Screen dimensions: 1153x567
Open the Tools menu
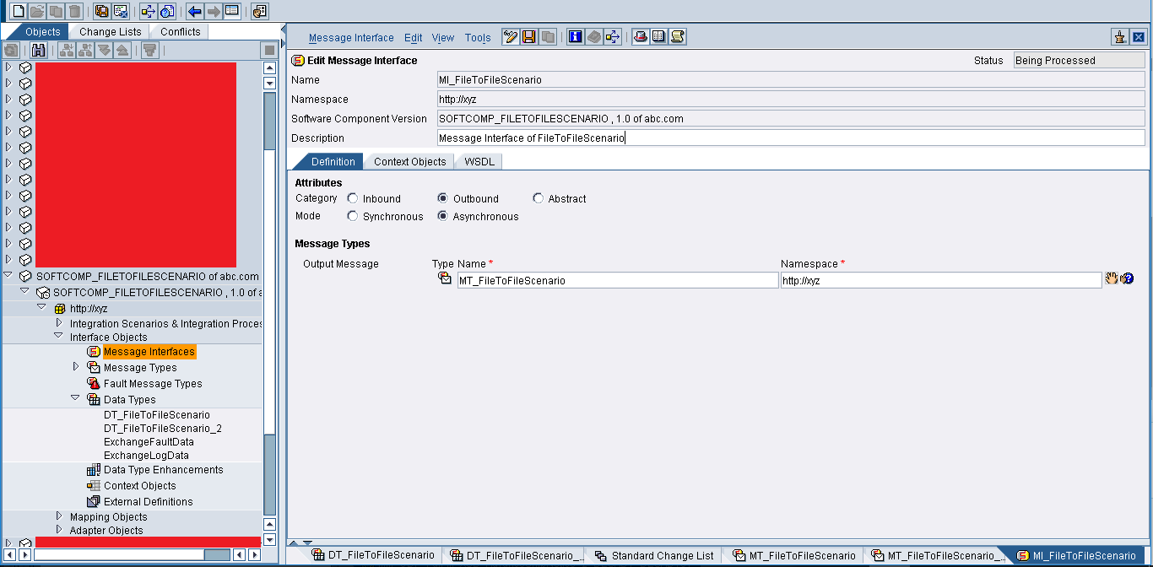point(478,37)
